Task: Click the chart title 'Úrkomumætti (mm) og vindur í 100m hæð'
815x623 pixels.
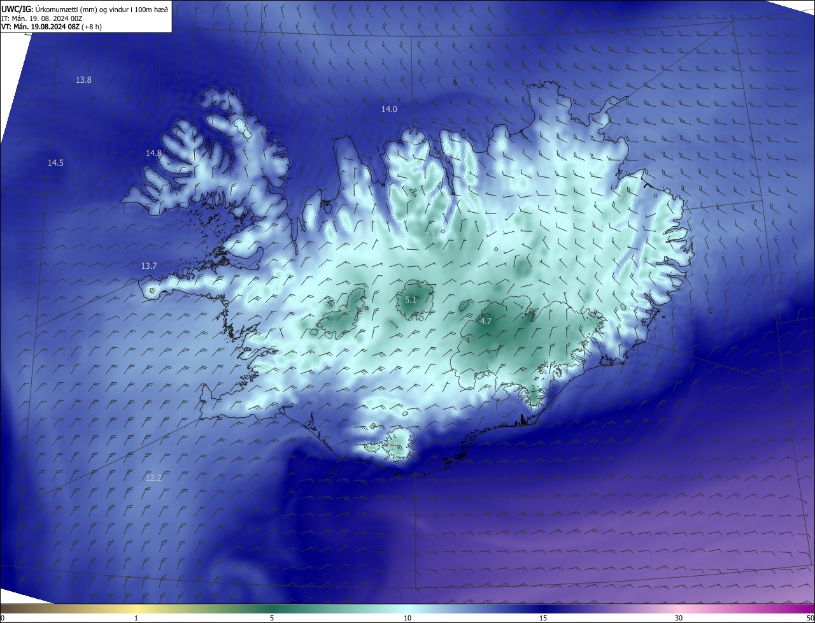Action: click(102, 10)
